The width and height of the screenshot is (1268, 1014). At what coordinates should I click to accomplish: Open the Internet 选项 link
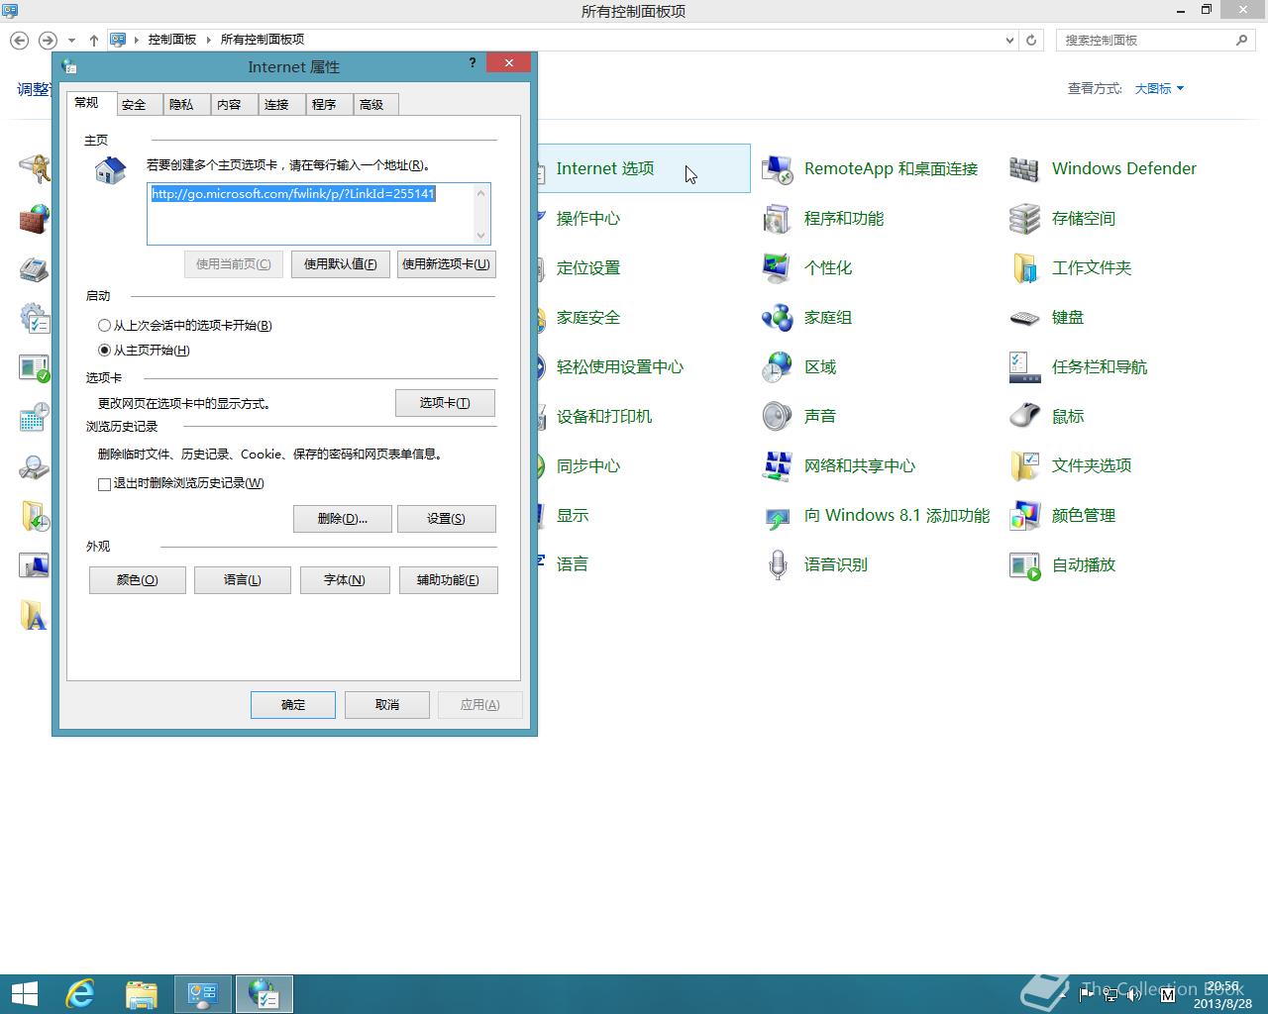[x=605, y=168]
